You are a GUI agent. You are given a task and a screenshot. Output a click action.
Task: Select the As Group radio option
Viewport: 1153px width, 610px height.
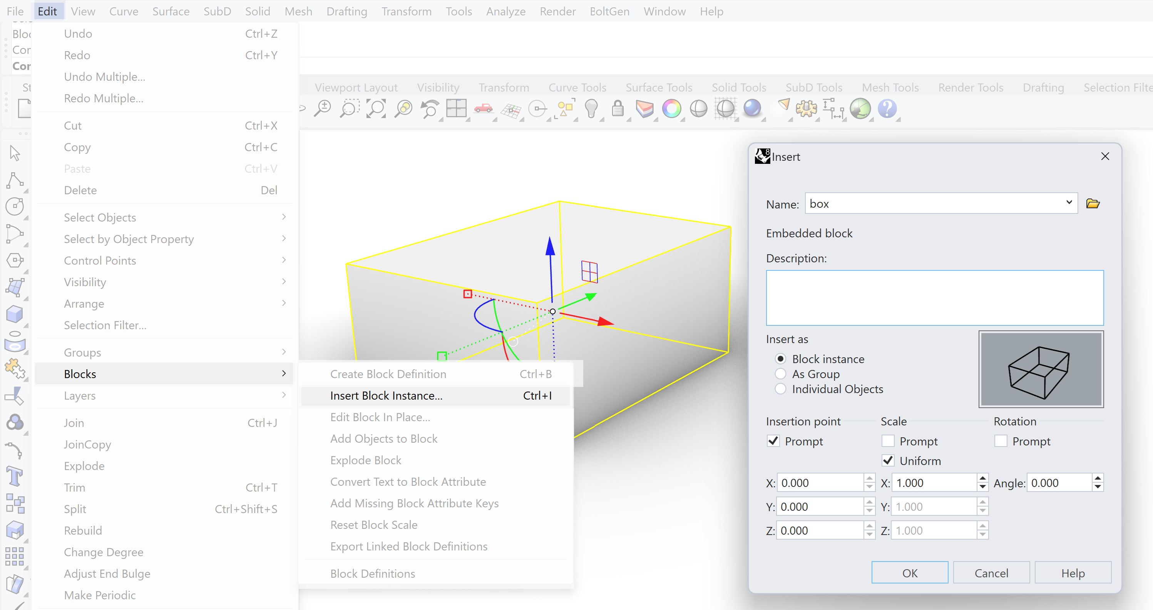click(x=781, y=373)
